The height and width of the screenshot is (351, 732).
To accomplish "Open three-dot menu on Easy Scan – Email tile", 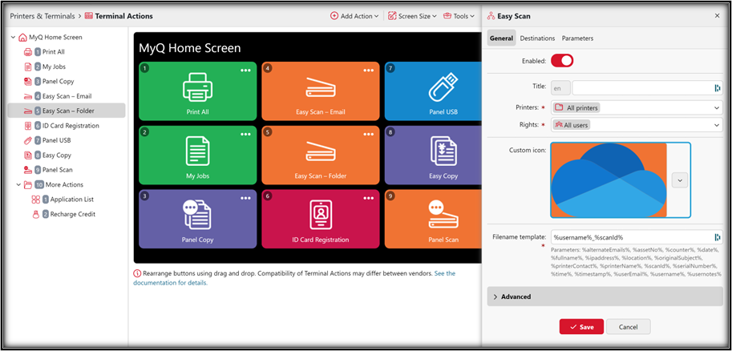I will pyautogui.click(x=368, y=71).
